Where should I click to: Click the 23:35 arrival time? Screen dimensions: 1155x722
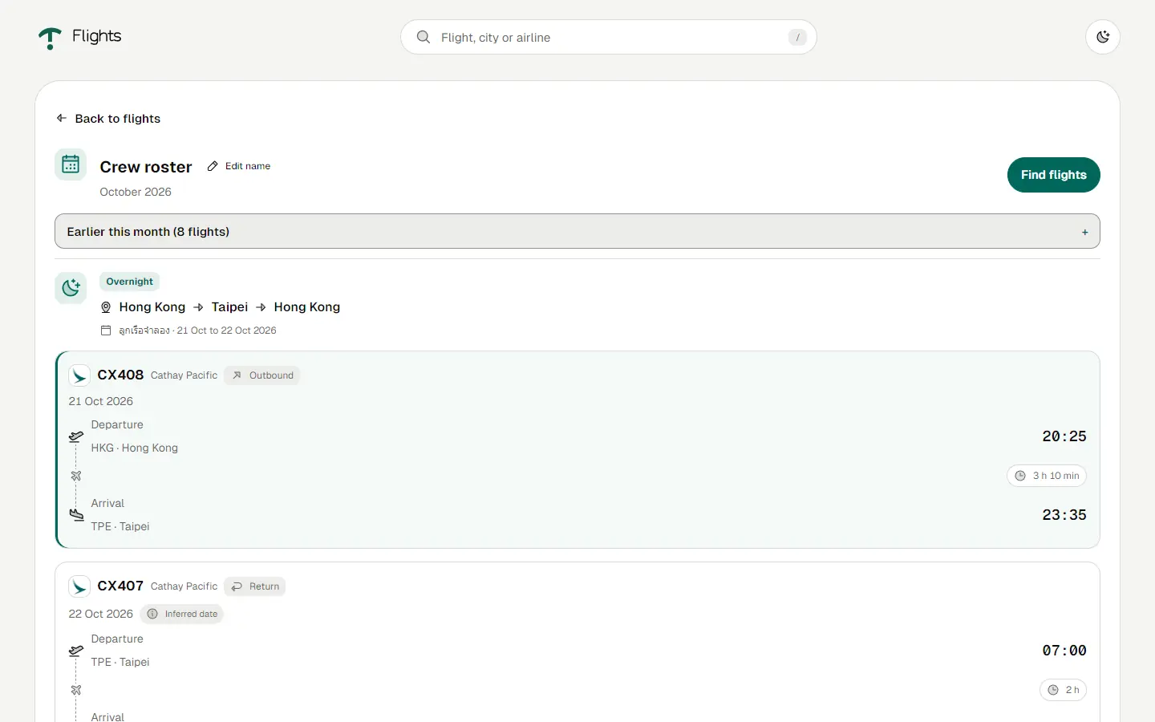coord(1064,515)
